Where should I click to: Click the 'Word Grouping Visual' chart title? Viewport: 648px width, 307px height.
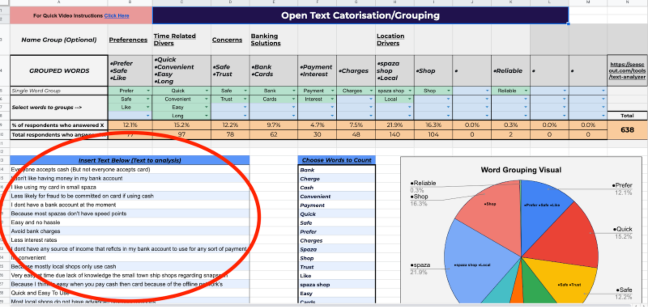[521, 170]
